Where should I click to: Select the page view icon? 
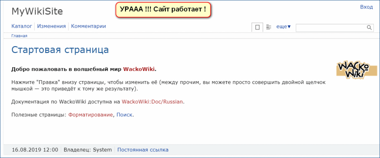(x=258, y=27)
